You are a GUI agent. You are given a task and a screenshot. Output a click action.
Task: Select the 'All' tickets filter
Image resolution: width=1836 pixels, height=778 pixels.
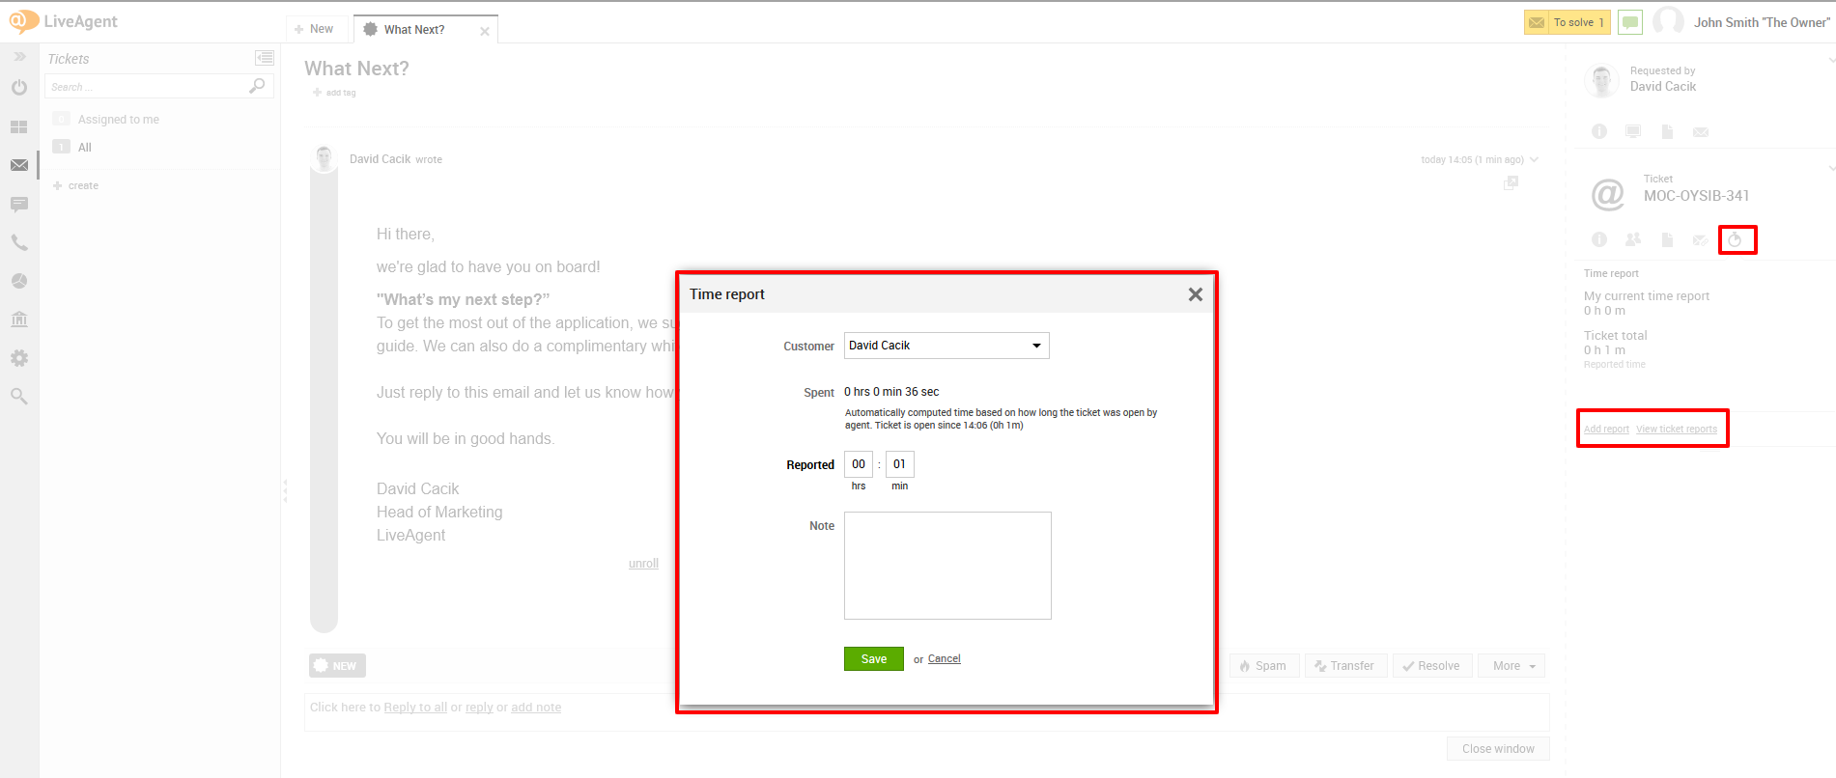pyautogui.click(x=85, y=148)
